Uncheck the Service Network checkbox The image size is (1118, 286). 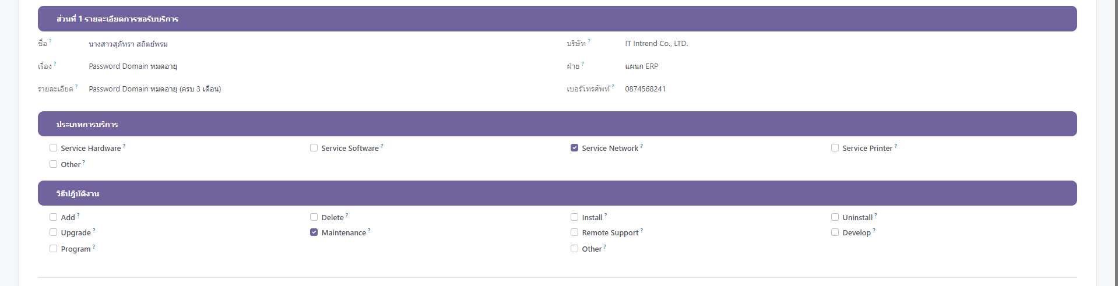click(x=575, y=148)
